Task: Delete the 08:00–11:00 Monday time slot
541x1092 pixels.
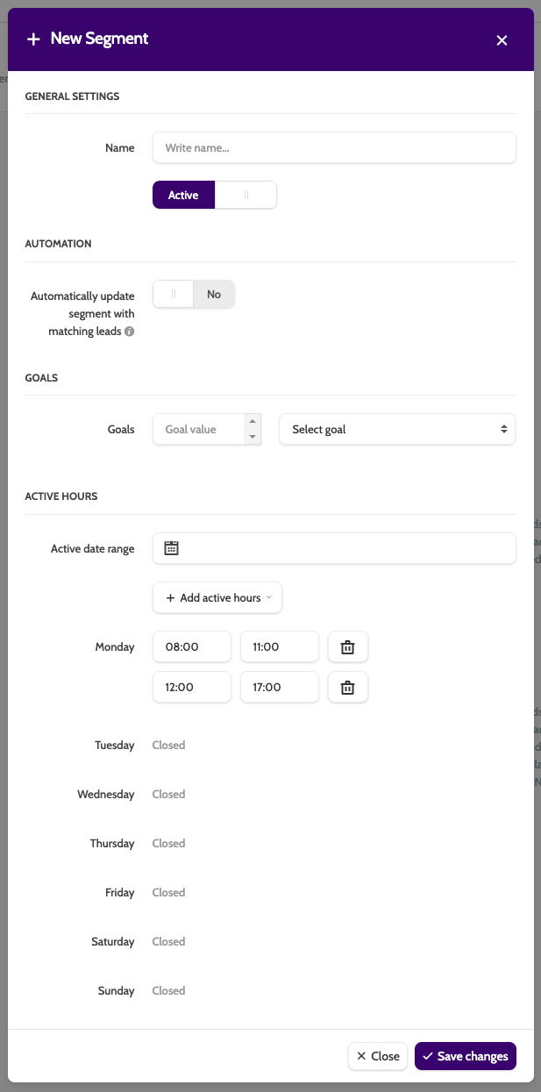Action: tap(347, 647)
